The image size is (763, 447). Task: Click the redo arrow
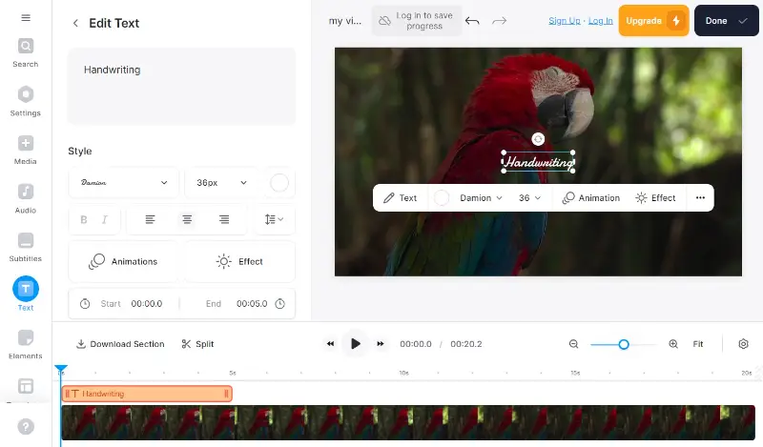[x=499, y=21]
